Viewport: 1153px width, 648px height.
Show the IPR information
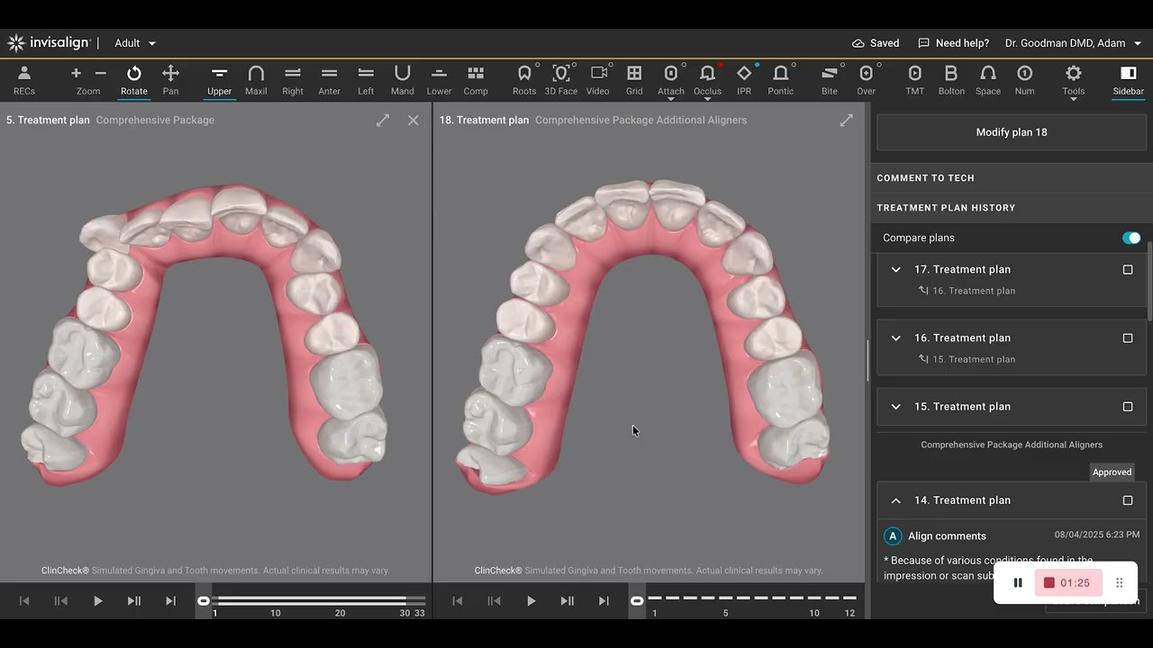(744, 79)
